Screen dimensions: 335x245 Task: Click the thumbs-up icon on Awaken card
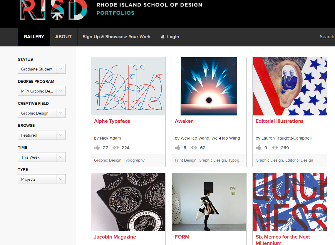[x=178, y=147]
